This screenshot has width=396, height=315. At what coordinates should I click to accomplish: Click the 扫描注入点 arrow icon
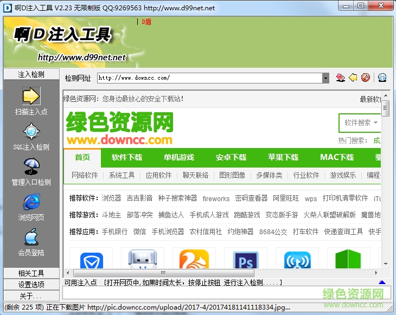click(31, 96)
